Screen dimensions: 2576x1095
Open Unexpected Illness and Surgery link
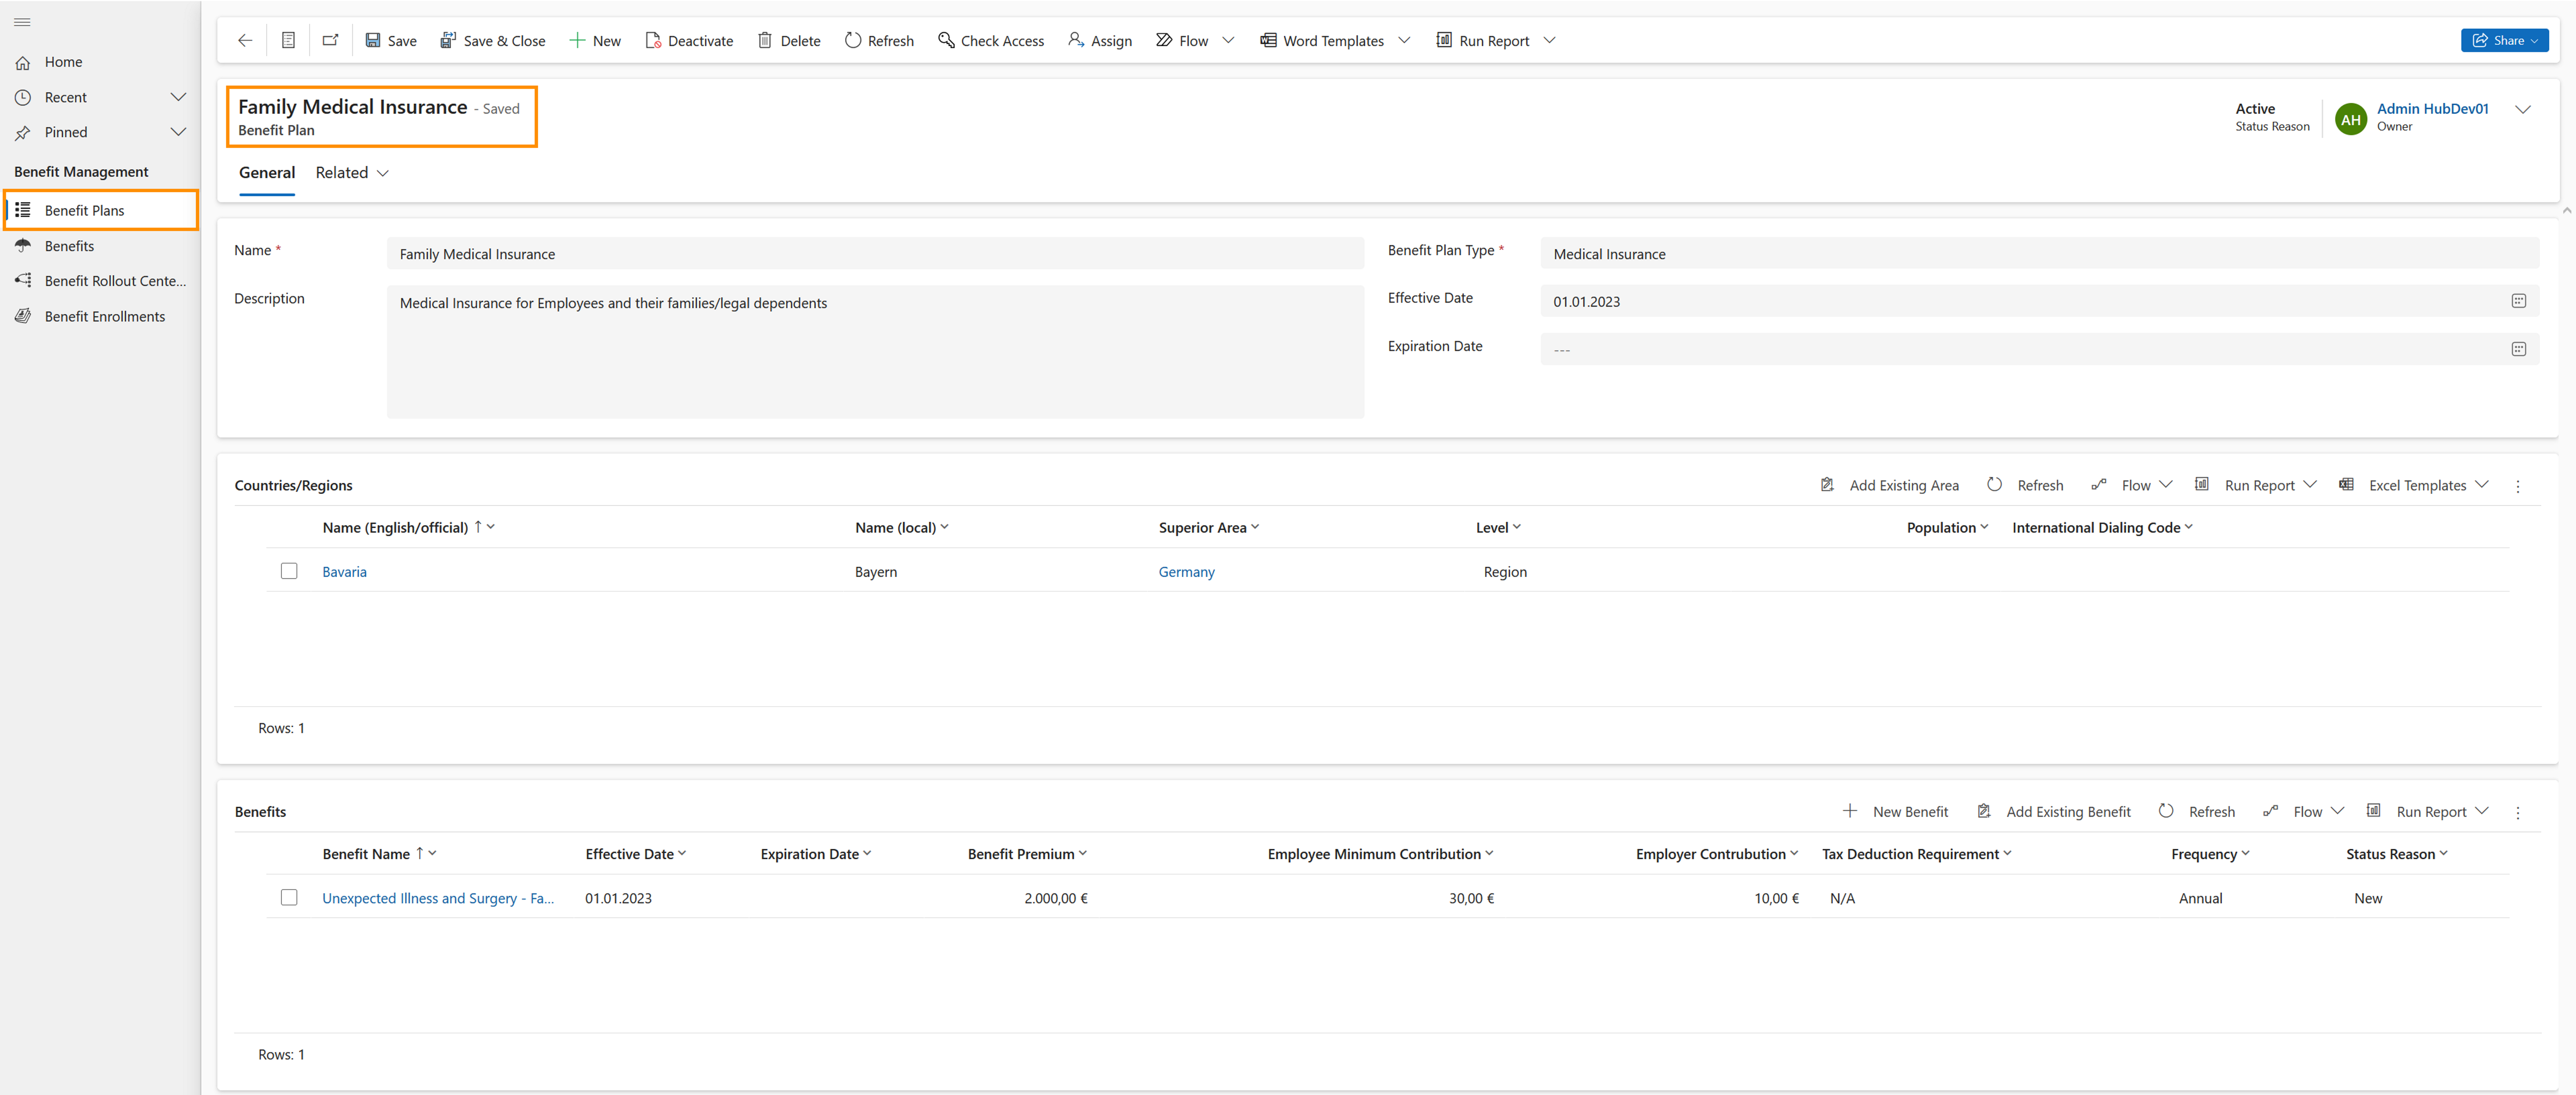437,898
